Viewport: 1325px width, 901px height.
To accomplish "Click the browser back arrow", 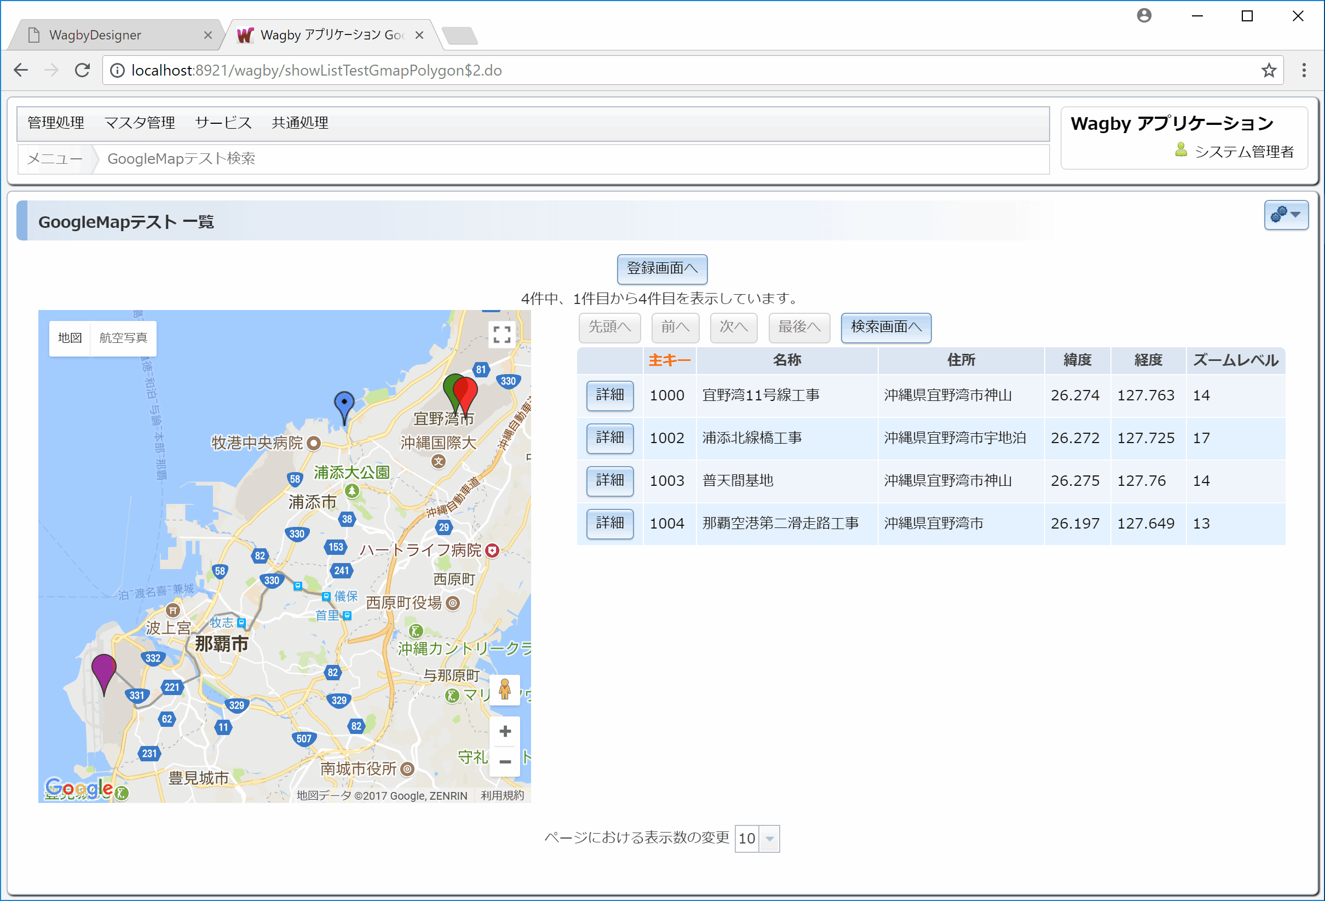I will coord(21,70).
